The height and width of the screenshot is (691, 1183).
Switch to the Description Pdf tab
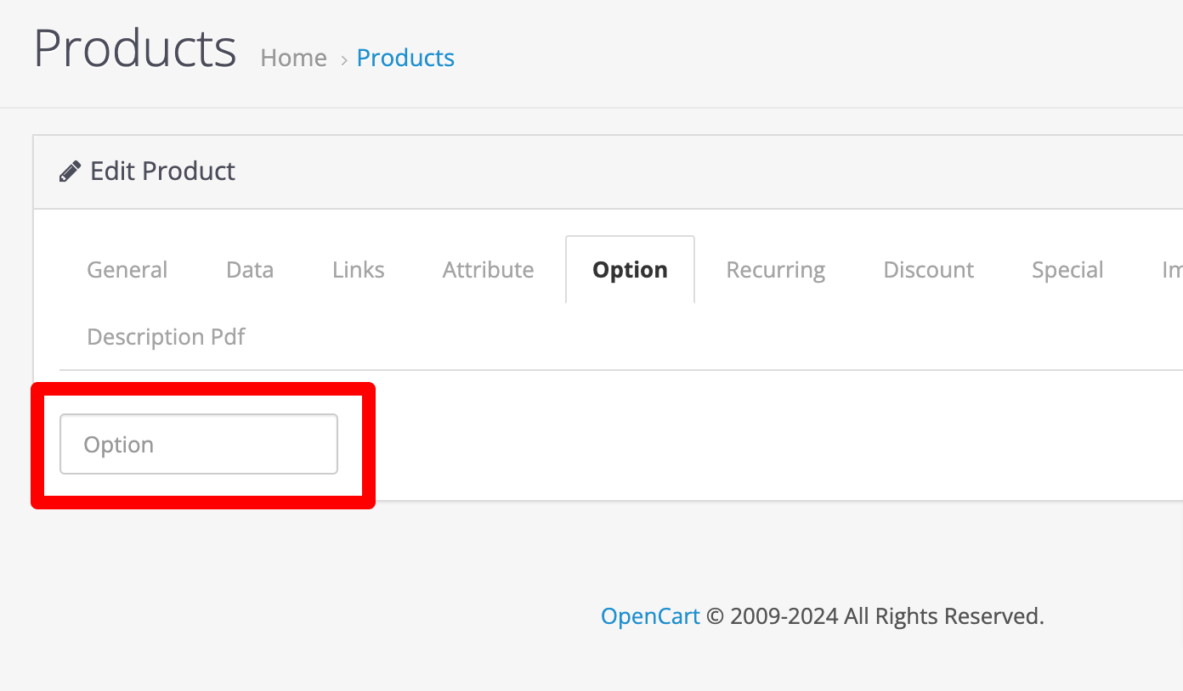(x=167, y=337)
